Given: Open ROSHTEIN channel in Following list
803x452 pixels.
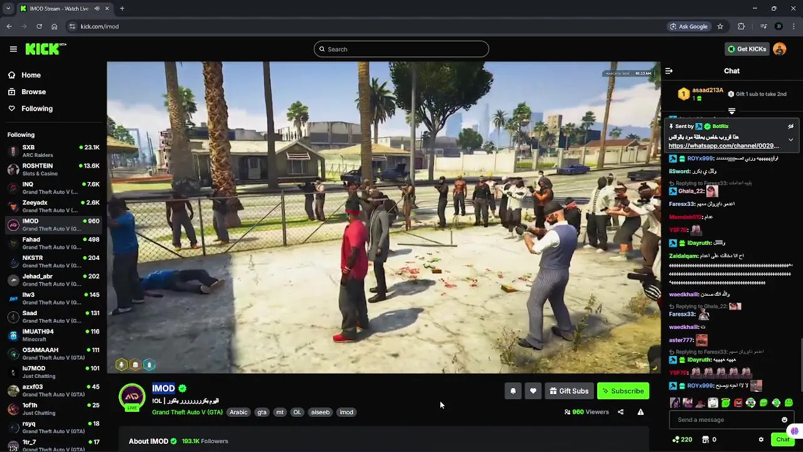Looking at the screenshot, I should tap(53, 169).
